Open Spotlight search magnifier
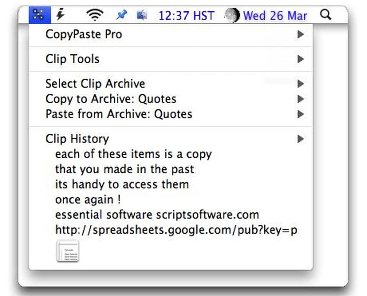This screenshot has height=296, width=367. tap(326, 15)
